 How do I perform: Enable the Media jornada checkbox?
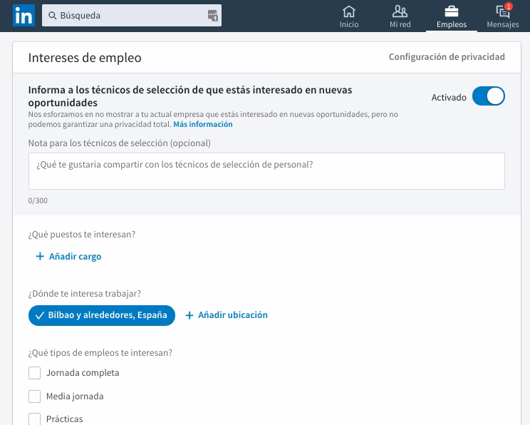tap(34, 396)
